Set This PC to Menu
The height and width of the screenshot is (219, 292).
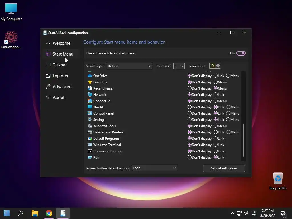click(x=228, y=107)
